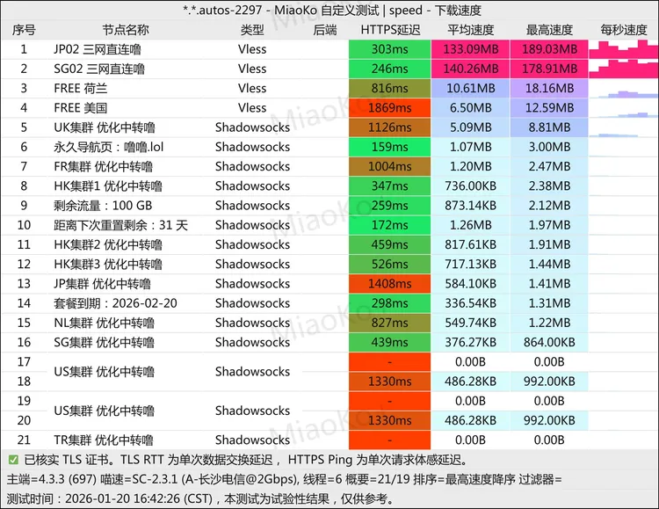659x509 pixels.
Task: Click the green TLS verified checkmark icon
Action: click(12, 460)
